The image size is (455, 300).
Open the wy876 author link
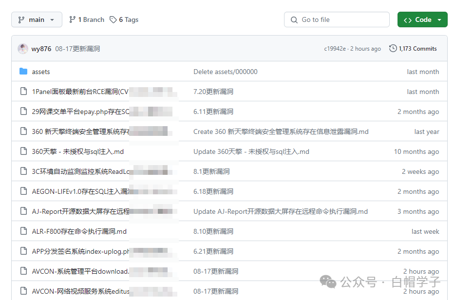tap(41, 49)
